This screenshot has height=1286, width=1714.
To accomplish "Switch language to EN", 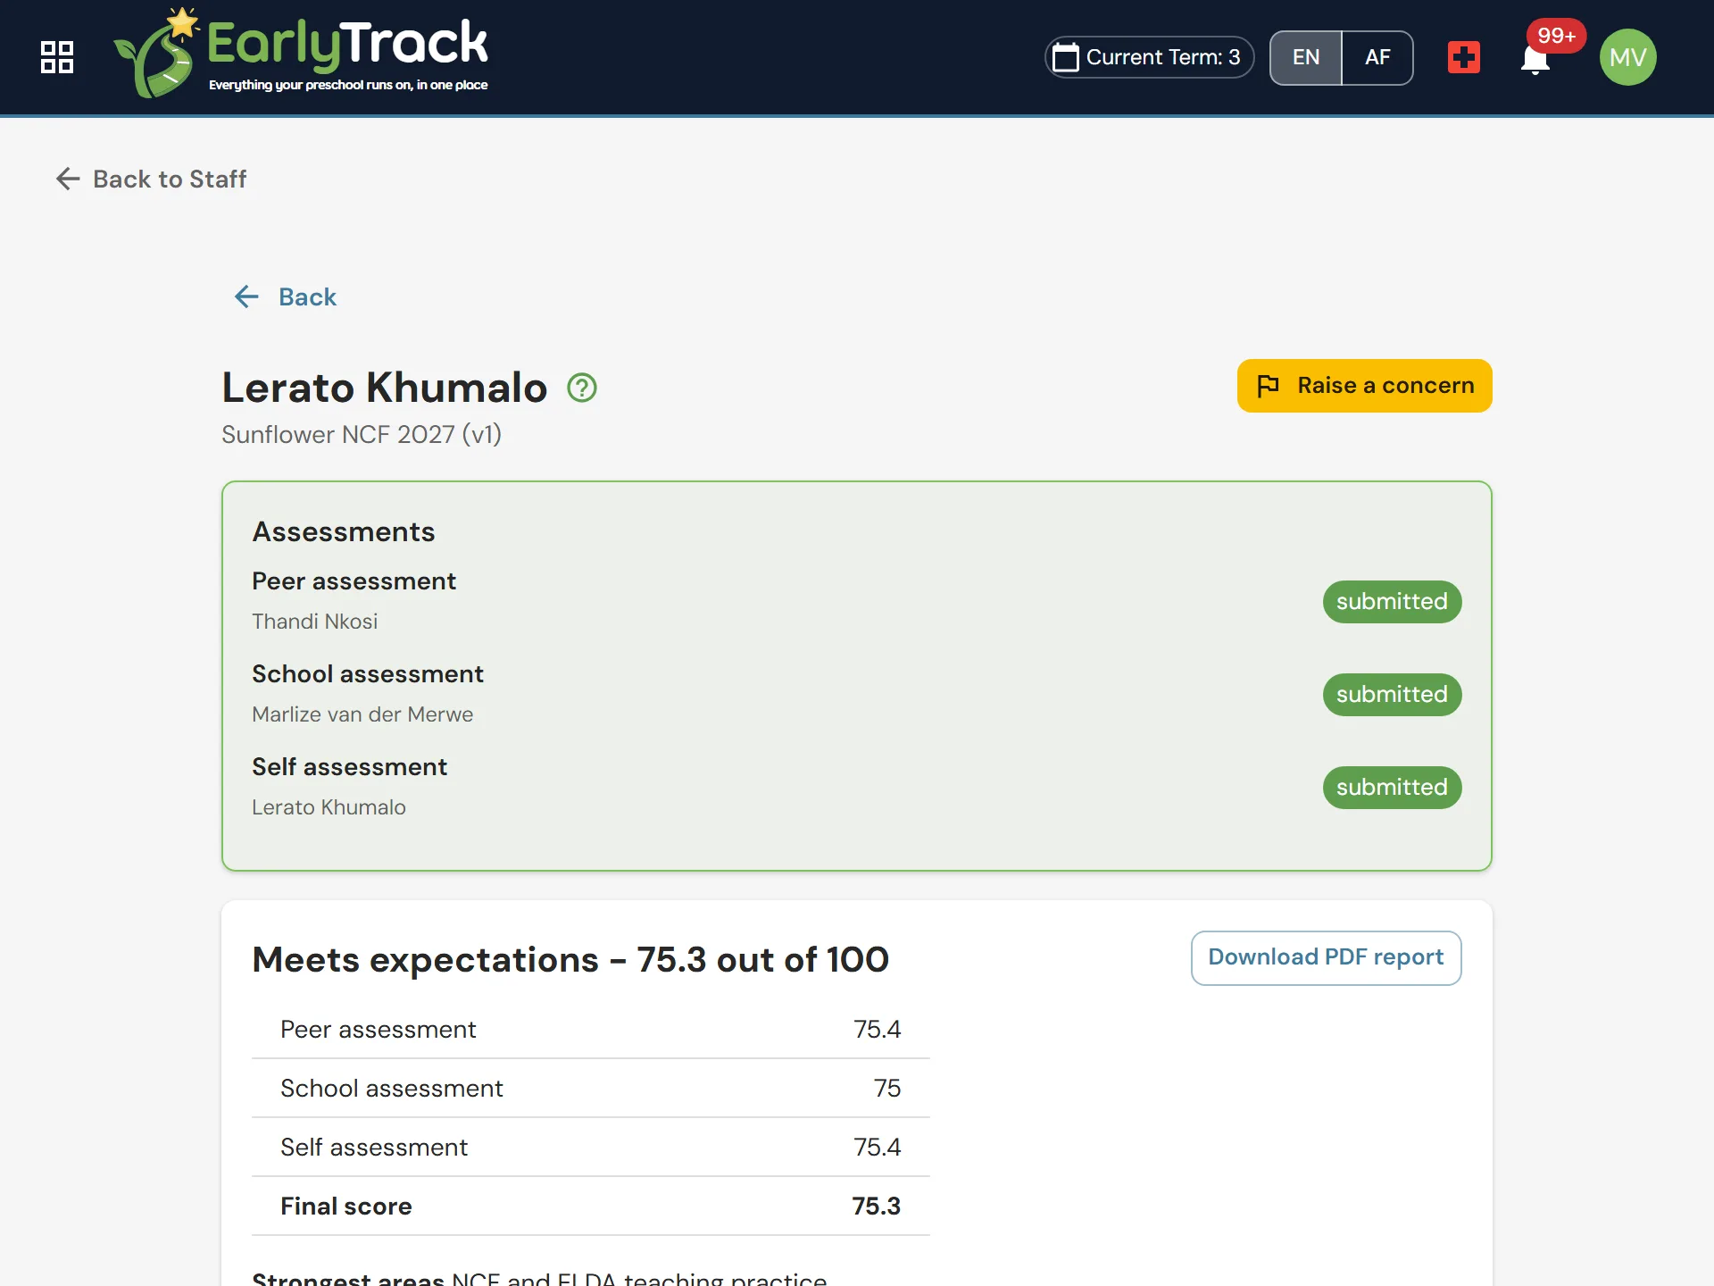I will [x=1306, y=57].
